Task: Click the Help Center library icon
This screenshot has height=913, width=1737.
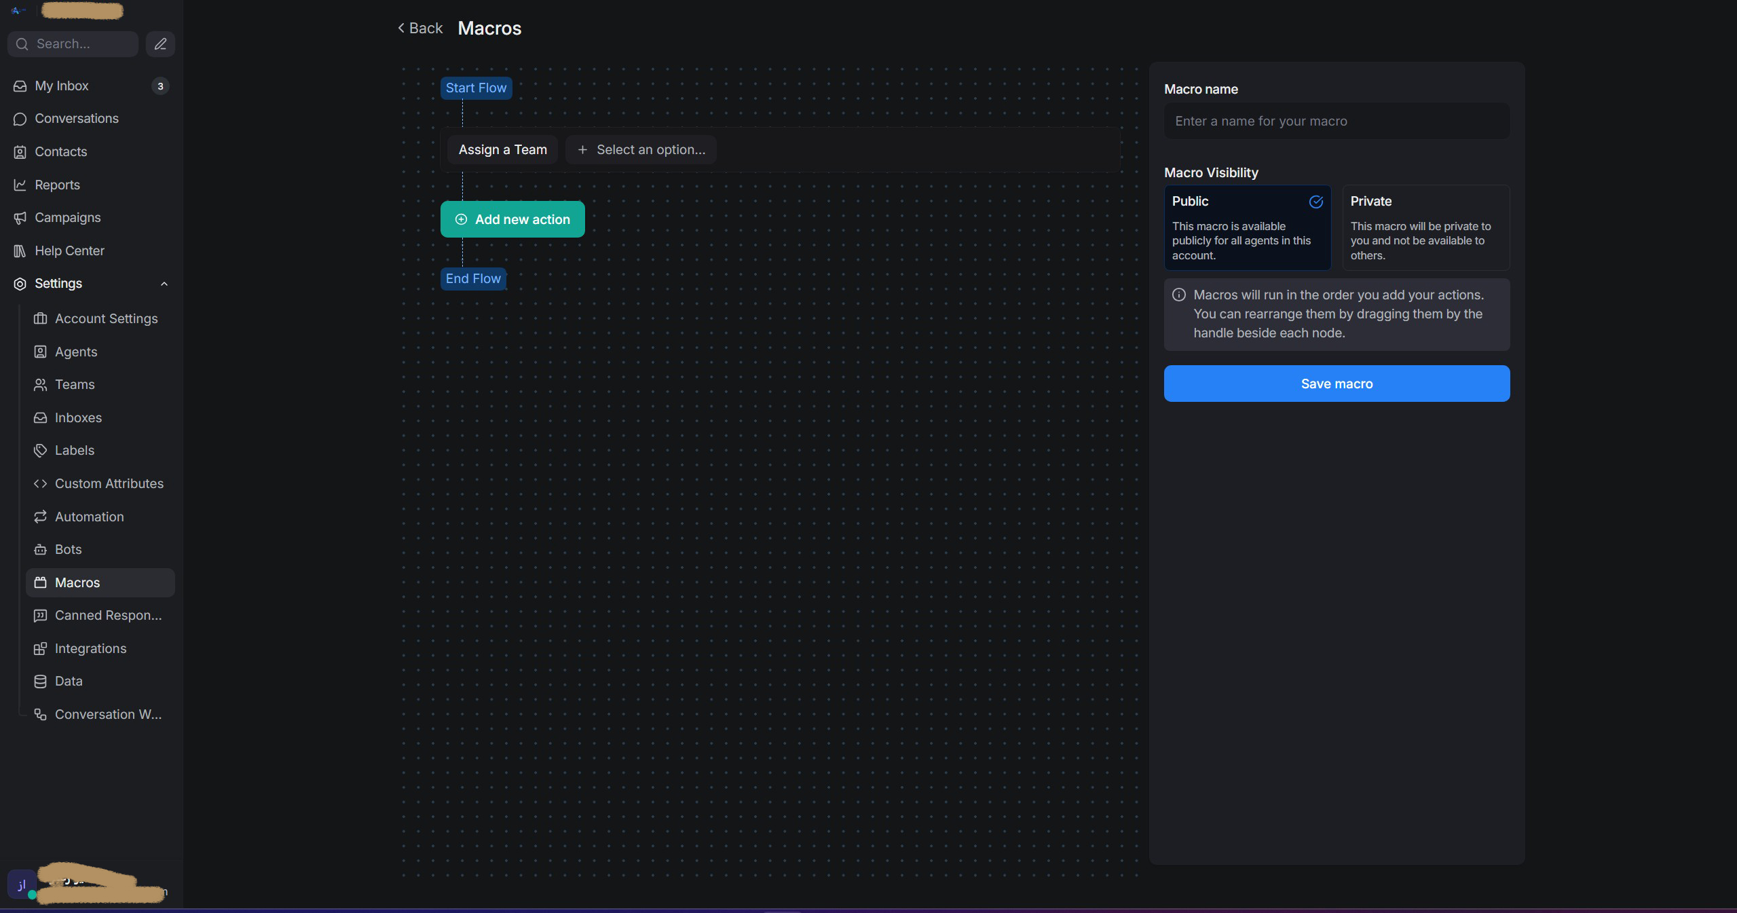Action: click(20, 251)
